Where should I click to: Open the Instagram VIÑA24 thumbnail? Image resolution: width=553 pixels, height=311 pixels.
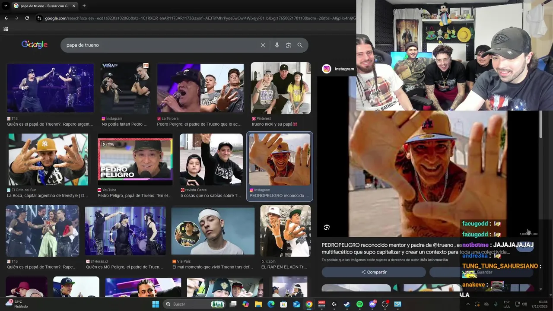click(x=125, y=88)
